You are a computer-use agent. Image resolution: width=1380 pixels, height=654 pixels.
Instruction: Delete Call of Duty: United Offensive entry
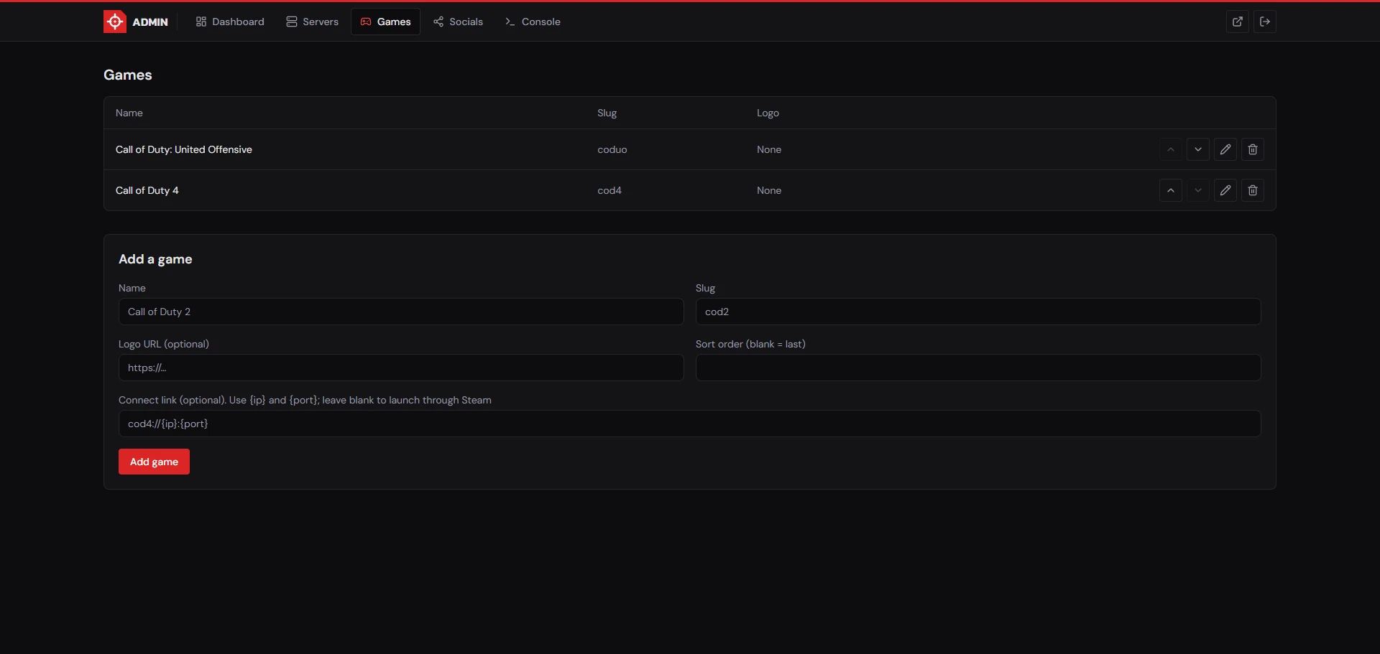(x=1253, y=149)
